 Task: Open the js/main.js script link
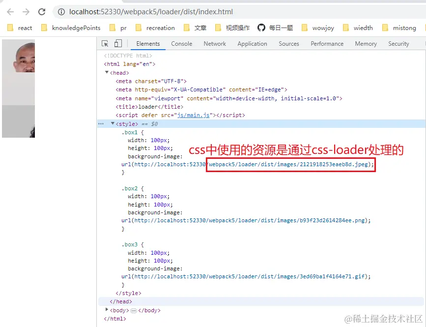pyautogui.click(x=193, y=115)
